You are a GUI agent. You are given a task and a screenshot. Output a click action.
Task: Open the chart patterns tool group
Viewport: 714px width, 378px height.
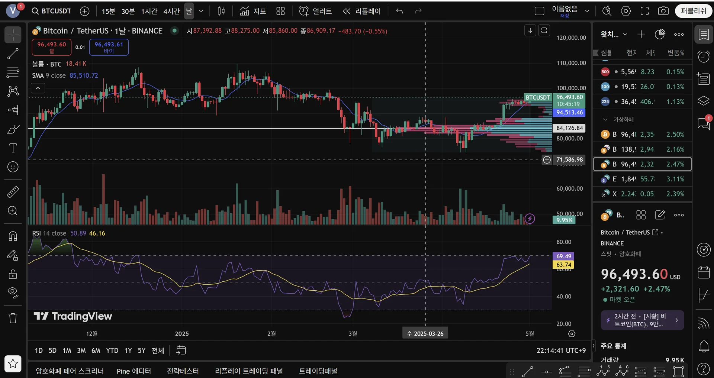(13, 91)
